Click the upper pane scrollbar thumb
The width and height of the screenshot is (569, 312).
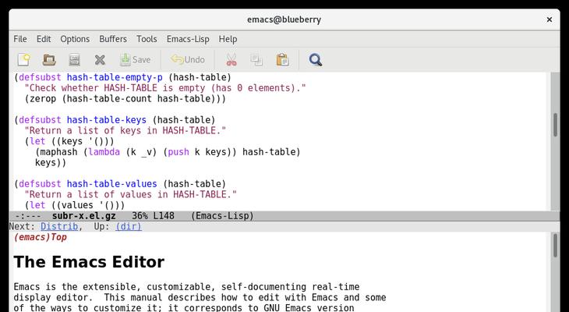pyautogui.click(x=555, y=125)
